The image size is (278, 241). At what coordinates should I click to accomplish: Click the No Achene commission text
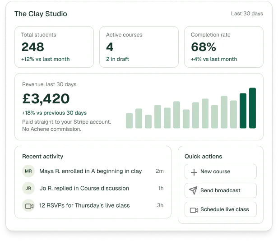point(51,129)
